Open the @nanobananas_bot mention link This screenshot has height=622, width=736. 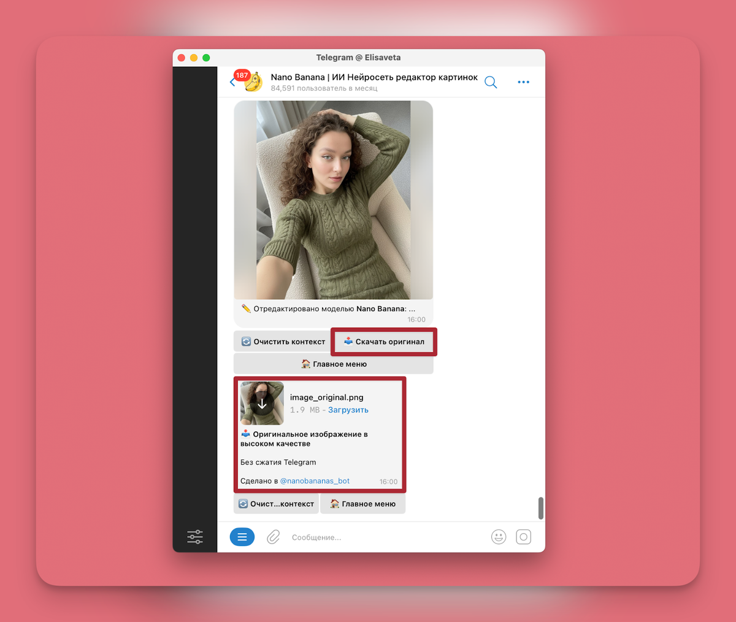(315, 481)
